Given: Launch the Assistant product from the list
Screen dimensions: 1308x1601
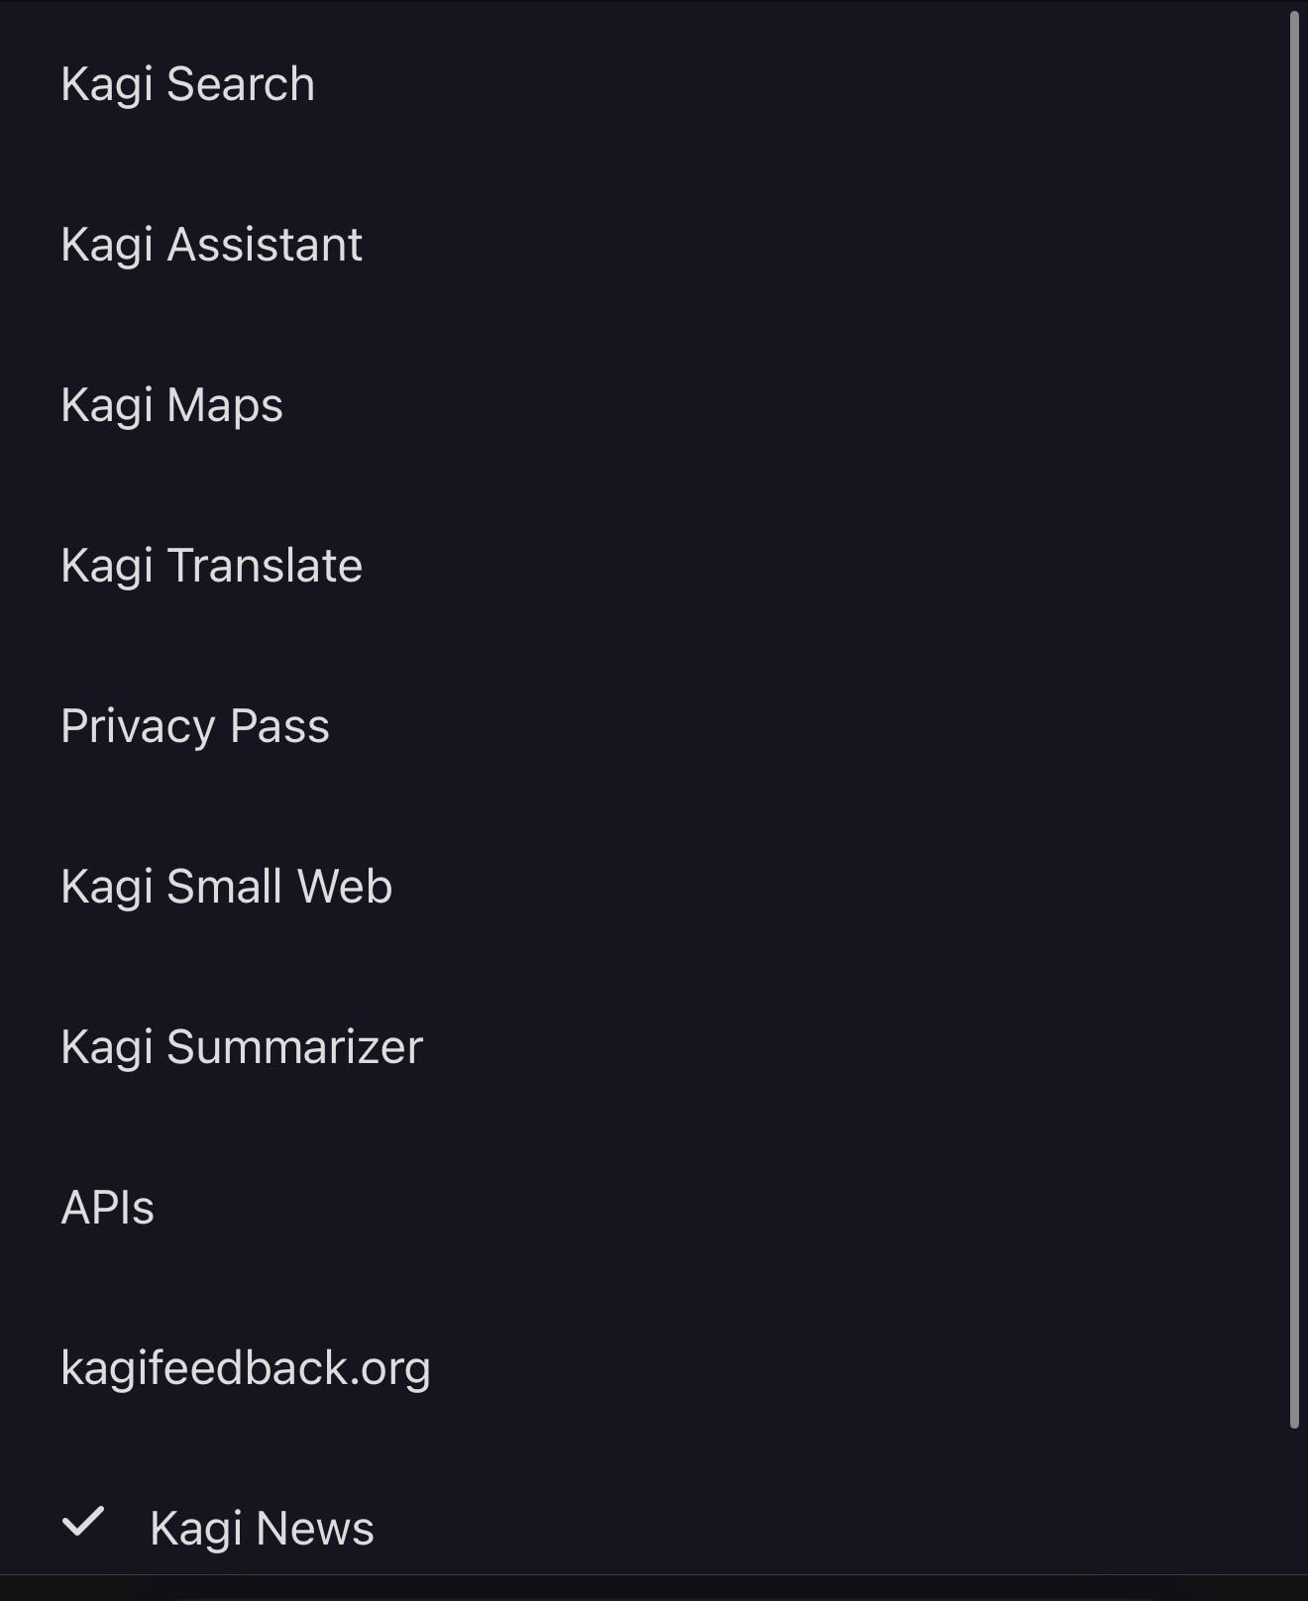Looking at the screenshot, I should tap(211, 245).
